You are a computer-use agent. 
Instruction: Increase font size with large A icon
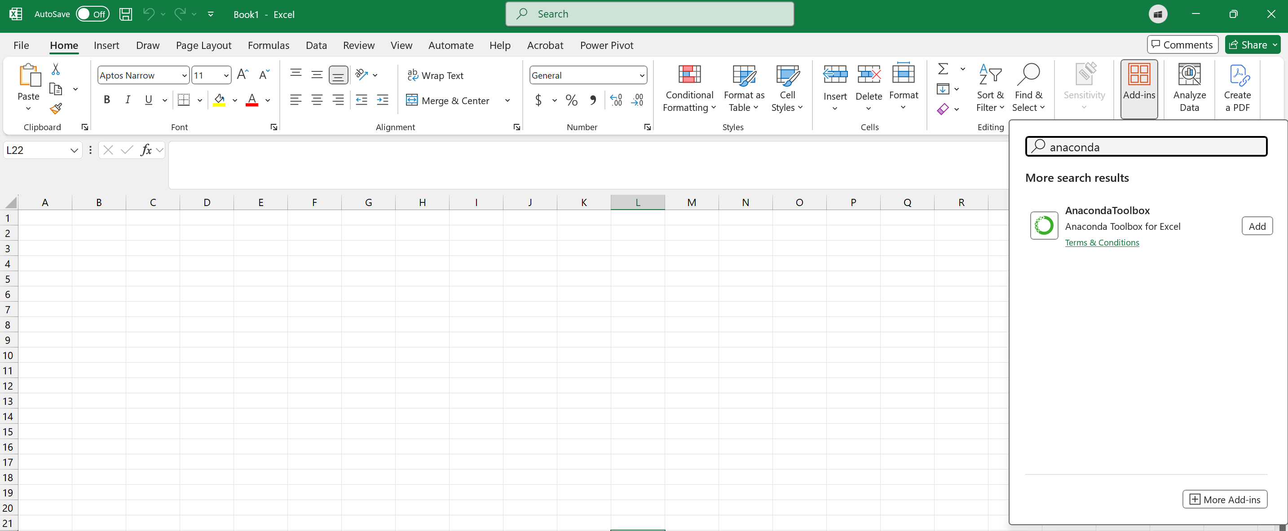pos(243,75)
